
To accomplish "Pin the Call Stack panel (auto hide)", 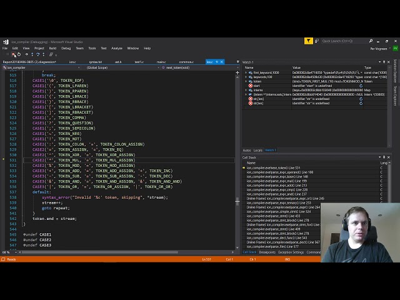I will 384,157.
